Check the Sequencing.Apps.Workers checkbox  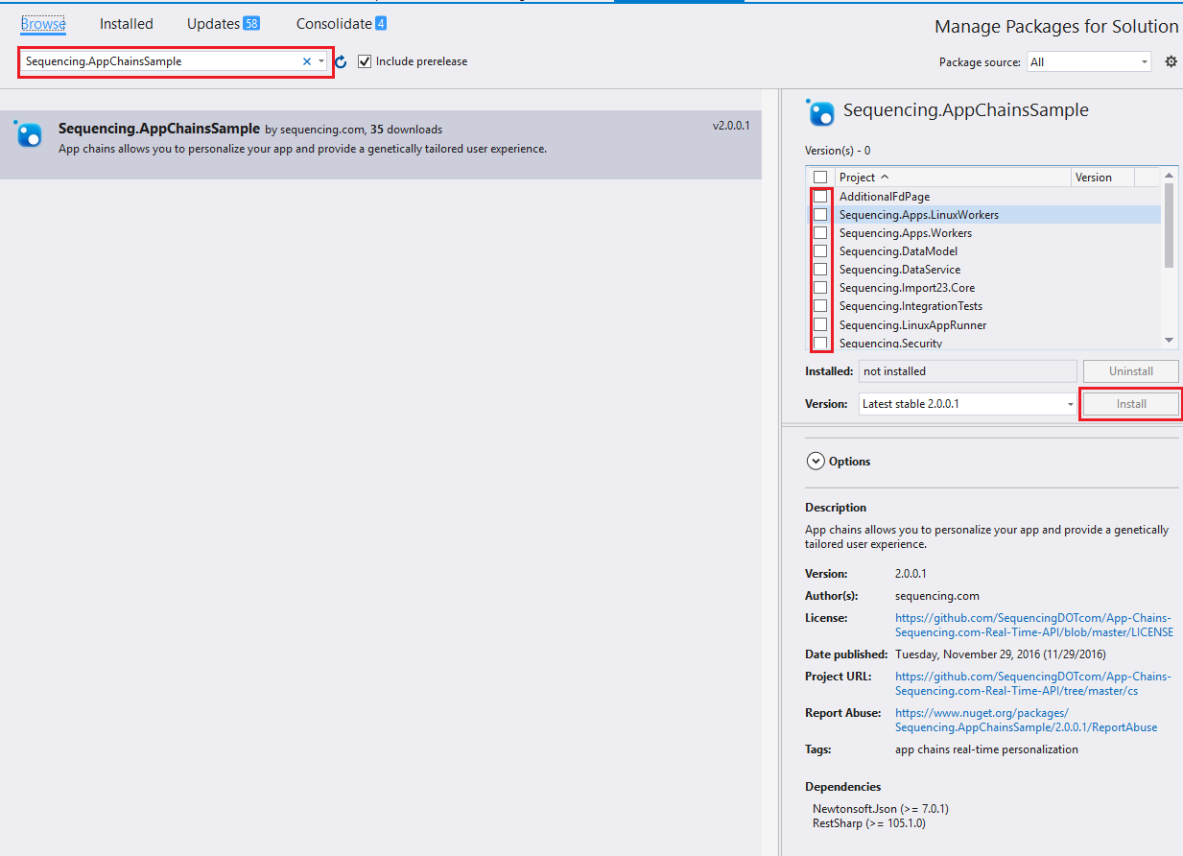(820, 233)
